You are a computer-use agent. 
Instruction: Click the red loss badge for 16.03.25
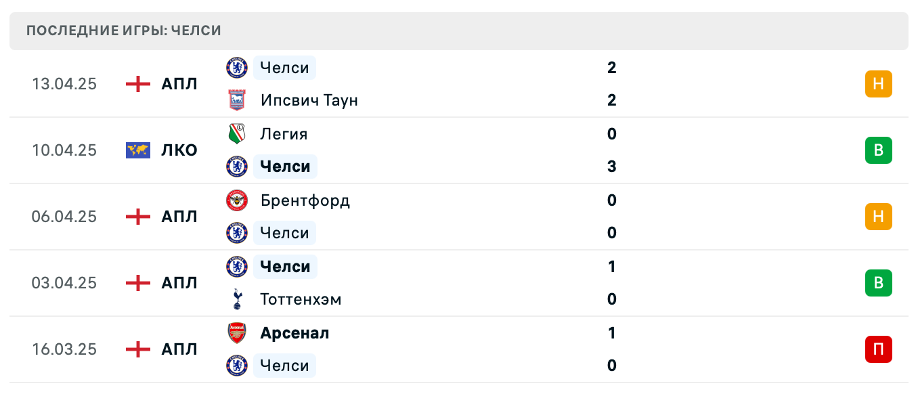[878, 349]
